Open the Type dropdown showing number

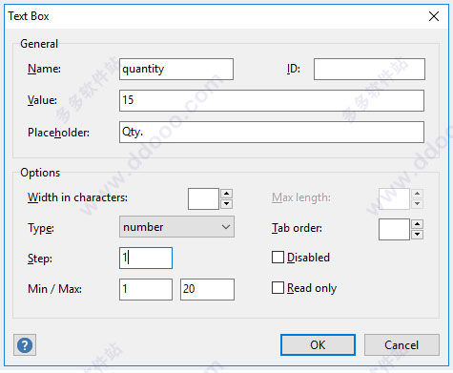coord(176,227)
